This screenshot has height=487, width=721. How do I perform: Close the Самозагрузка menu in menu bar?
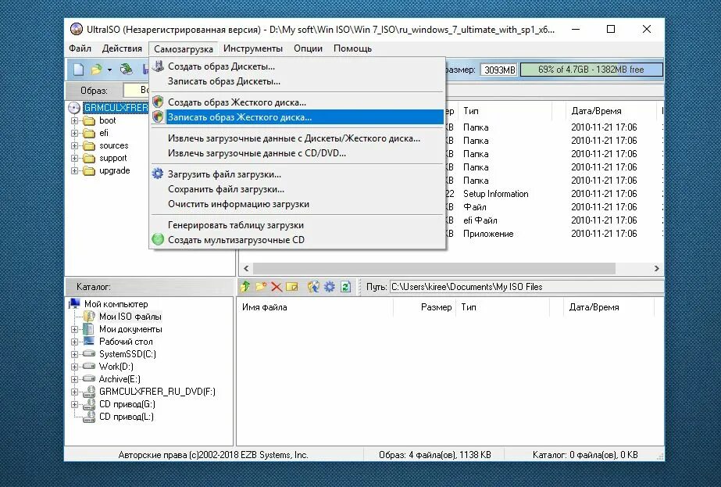(183, 48)
